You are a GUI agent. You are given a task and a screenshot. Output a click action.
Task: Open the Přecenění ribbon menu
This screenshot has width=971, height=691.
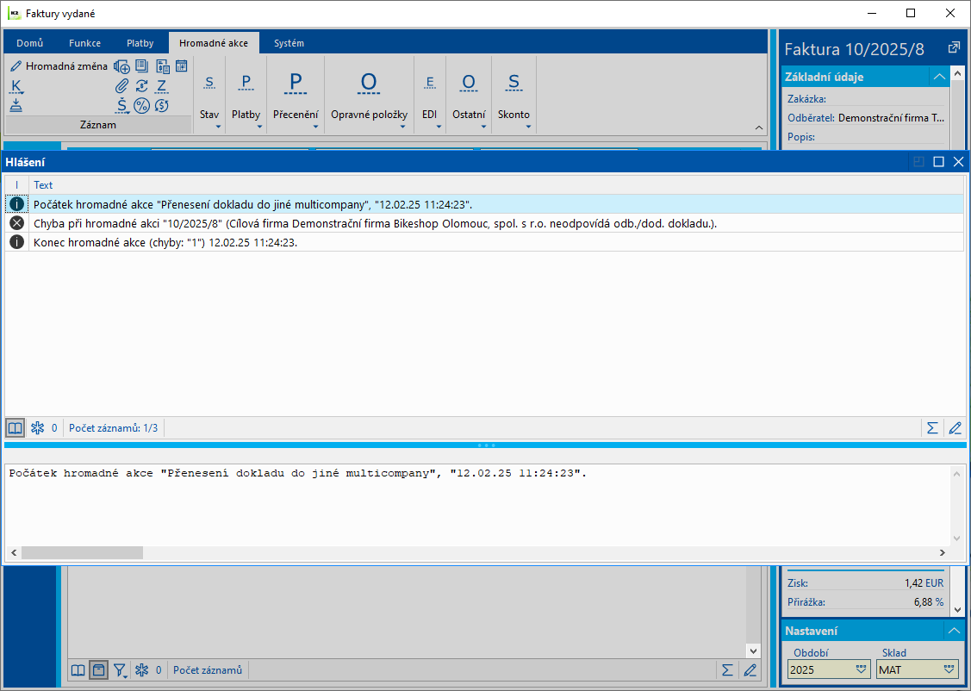pyautogui.click(x=296, y=95)
